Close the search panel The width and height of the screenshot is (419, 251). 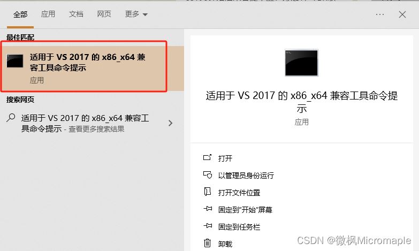pyautogui.click(x=402, y=14)
